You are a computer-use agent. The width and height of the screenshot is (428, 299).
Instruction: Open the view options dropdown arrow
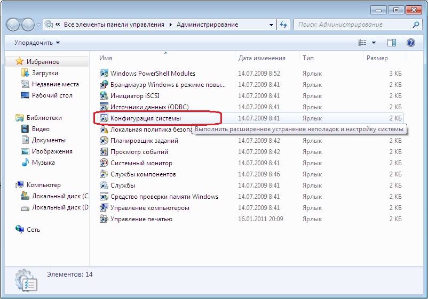pos(374,43)
